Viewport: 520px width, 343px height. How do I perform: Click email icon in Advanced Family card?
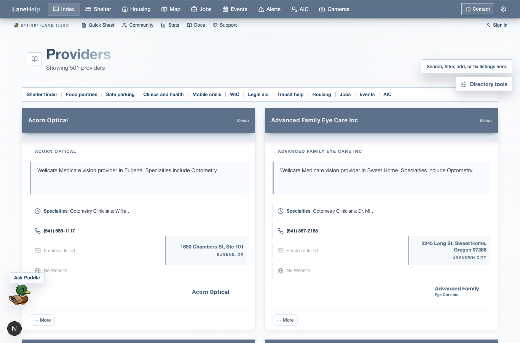pyautogui.click(x=281, y=251)
